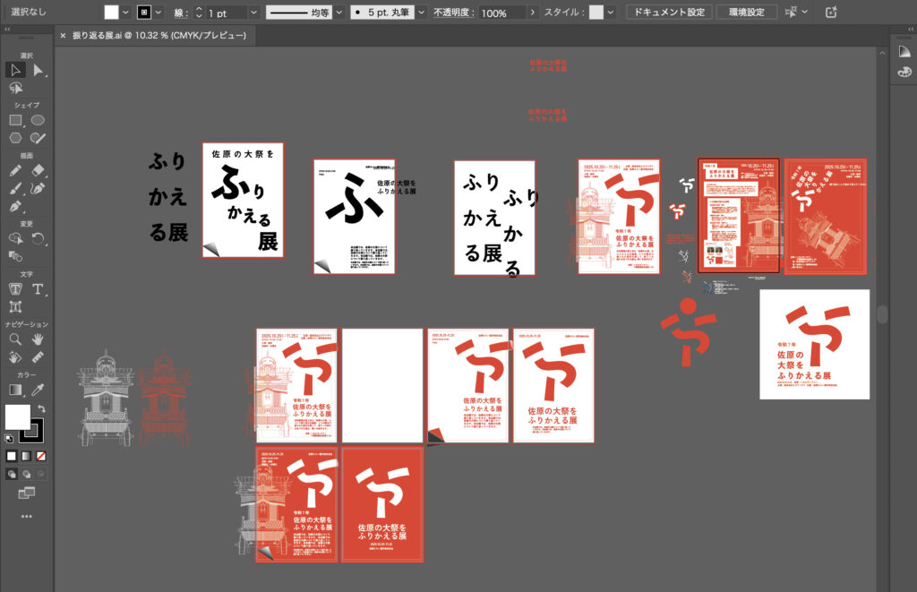The width and height of the screenshot is (917, 592).
Task: Click the ドキュメント設定 button
Action: pyautogui.click(x=668, y=13)
